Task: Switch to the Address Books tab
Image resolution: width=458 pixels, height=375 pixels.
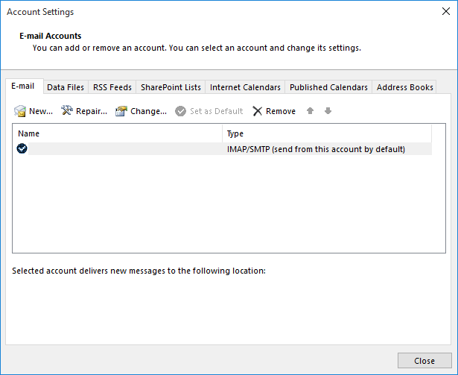Action: (404, 87)
